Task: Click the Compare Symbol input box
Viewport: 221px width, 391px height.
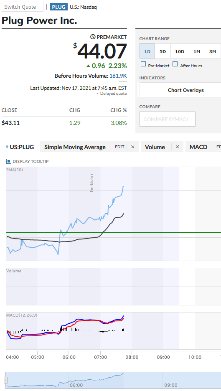Action: (168, 119)
